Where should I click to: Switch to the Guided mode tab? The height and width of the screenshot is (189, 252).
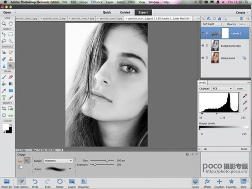coord(125,13)
